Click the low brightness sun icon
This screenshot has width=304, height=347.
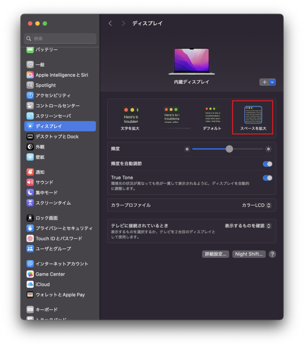click(187, 149)
